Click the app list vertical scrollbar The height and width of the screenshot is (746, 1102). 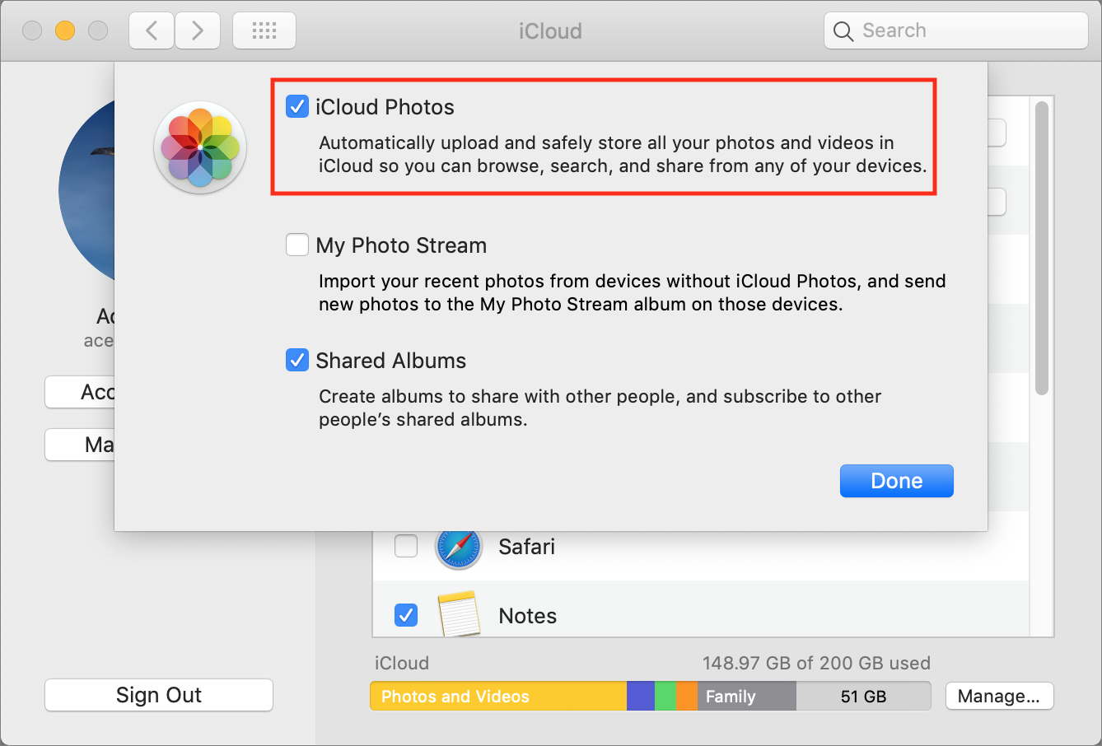click(1042, 247)
